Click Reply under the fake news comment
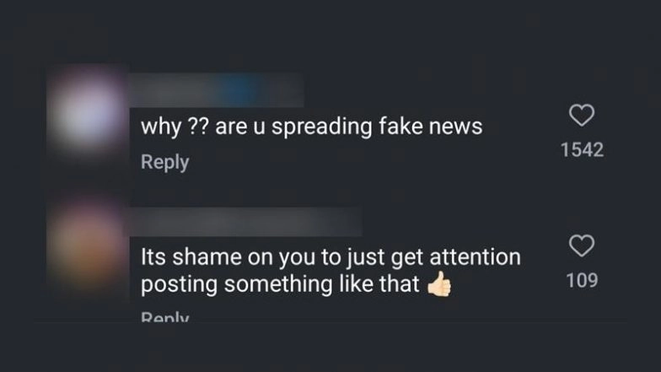 (165, 162)
